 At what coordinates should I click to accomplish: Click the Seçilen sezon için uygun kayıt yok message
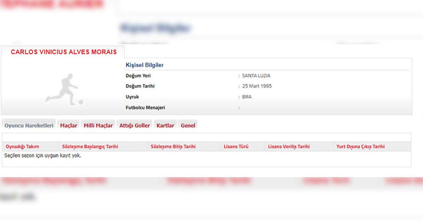click(x=43, y=155)
